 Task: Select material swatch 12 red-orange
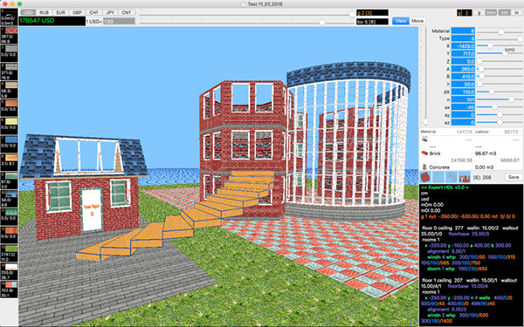click(9, 235)
